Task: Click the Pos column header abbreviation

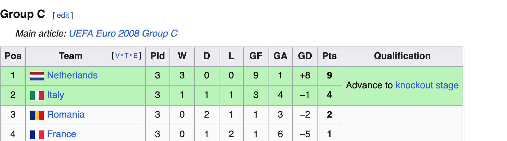Action: tap(13, 56)
